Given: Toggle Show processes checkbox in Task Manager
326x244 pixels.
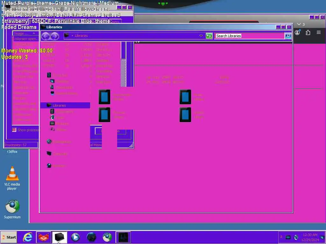Looking at the screenshot, I should click(x=14, y=130).
